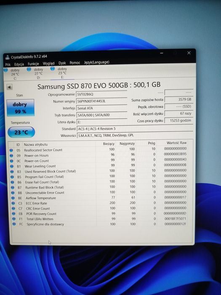Screen dimensions: 221x295
Task: Click status dot for Airflow Temperature
Action: [x=13, y=198]
